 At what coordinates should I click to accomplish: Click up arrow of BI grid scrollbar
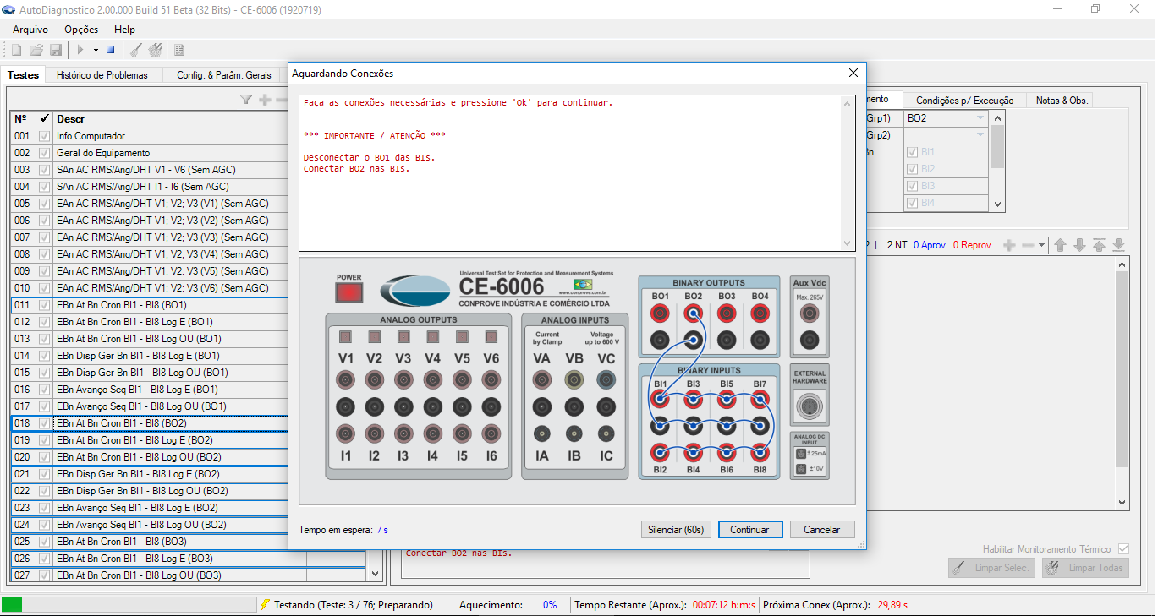[x=998, y=118]
